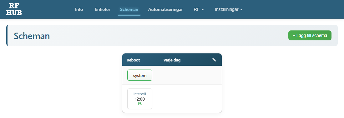Go to the Enheter tab
Viewport: 344px width, 118px height.
coord(103,10)
